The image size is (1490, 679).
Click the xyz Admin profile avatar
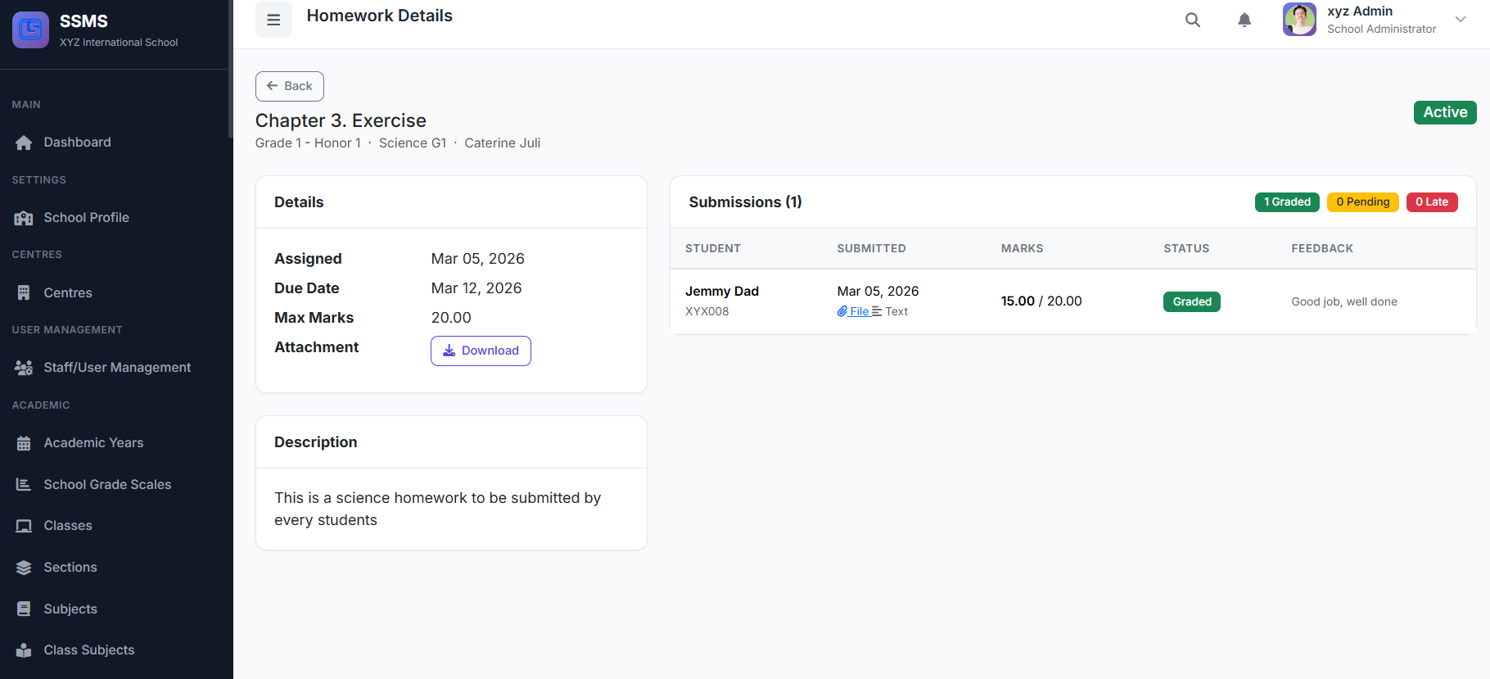coord(1299,20)
